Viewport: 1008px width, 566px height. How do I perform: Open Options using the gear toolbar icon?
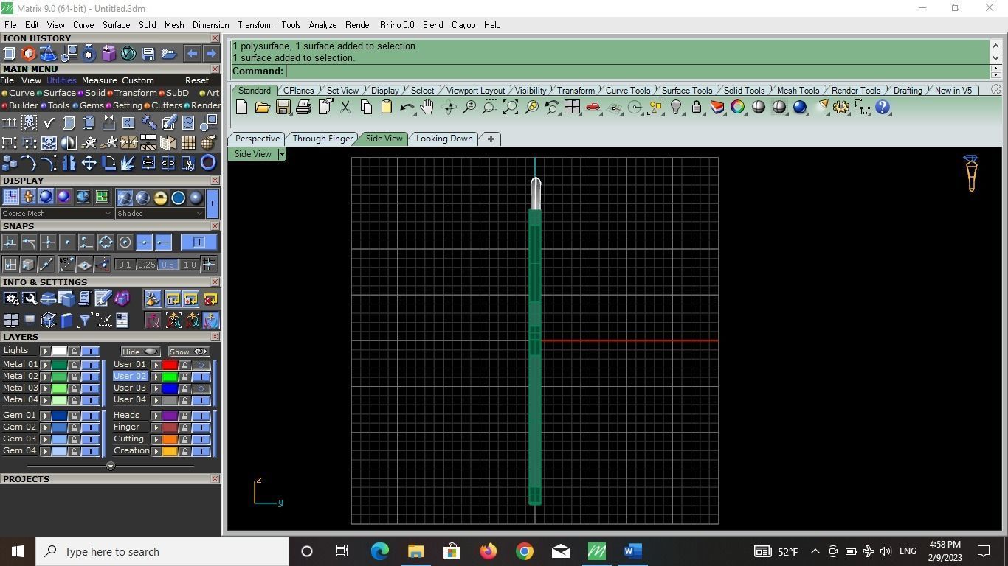tap(840, 108)
